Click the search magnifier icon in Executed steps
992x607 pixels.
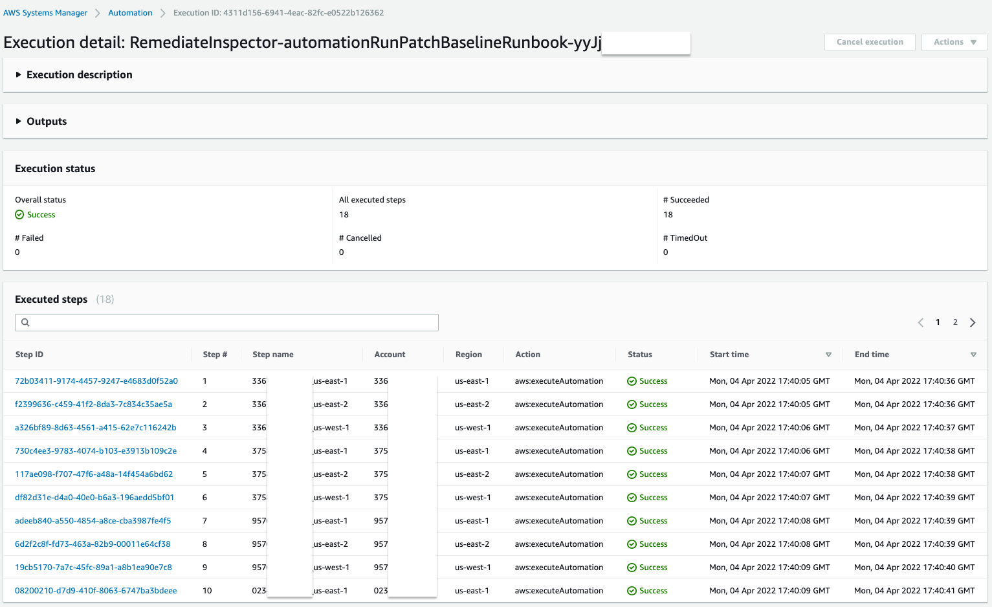[25, 322]
